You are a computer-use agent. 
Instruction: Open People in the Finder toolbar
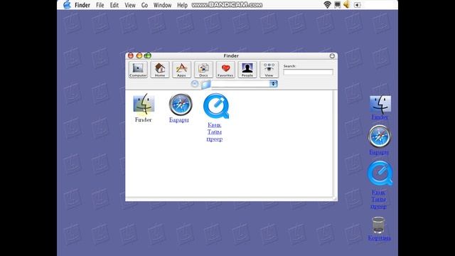click(247, 70)
